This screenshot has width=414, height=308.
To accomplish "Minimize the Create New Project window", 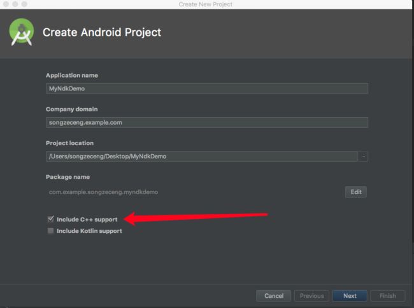I will [15, 4].
